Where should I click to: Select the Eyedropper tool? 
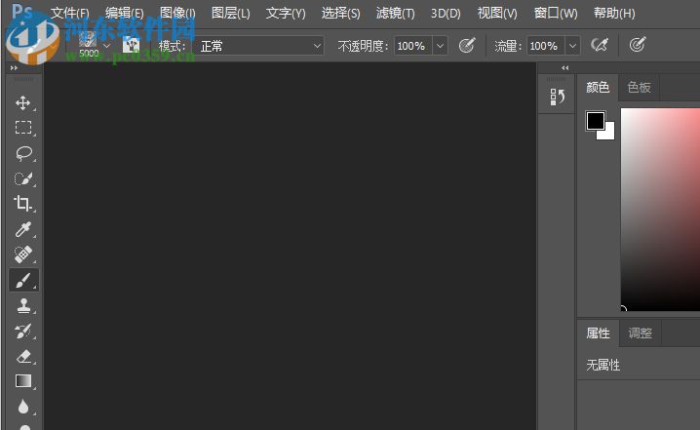23,229
